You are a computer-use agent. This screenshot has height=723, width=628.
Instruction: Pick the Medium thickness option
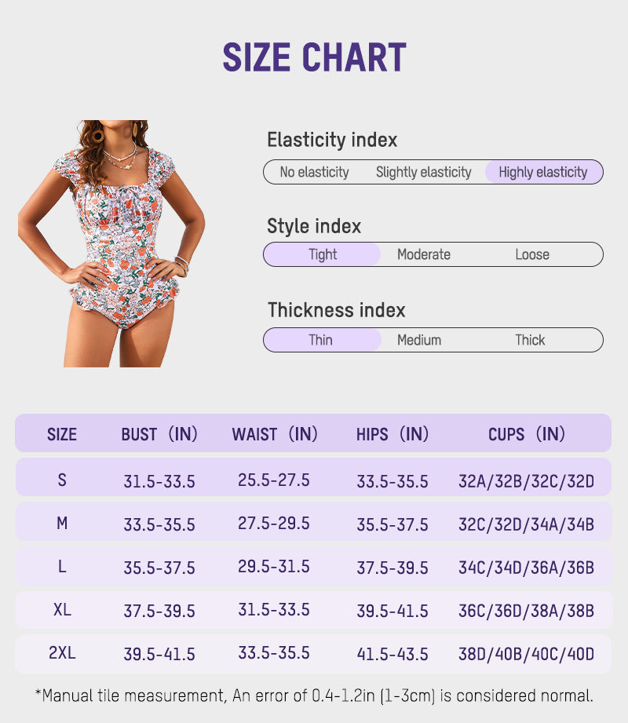[x=419, y=340]
